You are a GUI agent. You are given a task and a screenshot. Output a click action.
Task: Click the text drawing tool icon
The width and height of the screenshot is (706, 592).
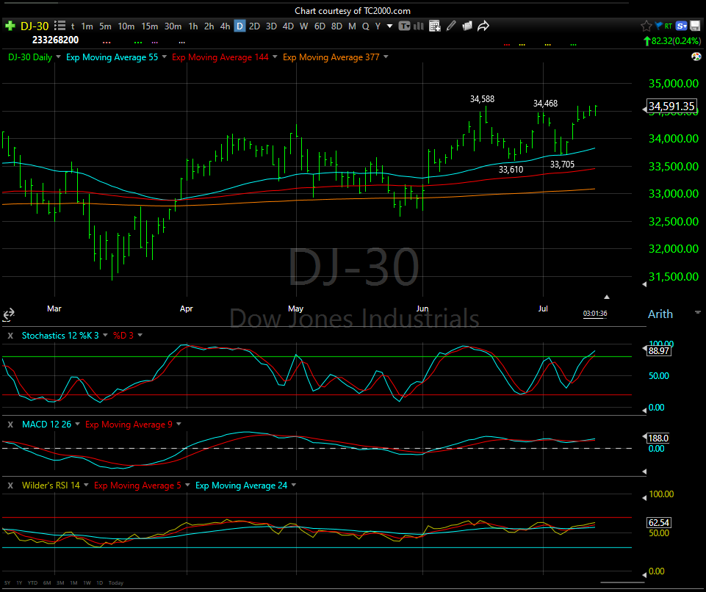click(x=404, y=26)
